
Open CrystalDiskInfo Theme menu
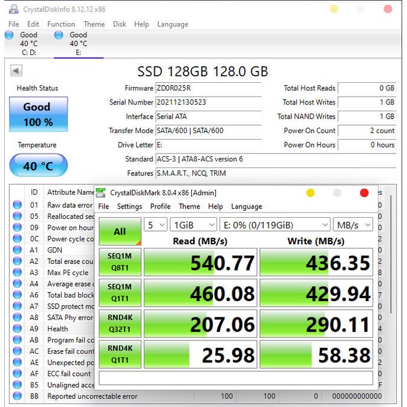[94, 24]
